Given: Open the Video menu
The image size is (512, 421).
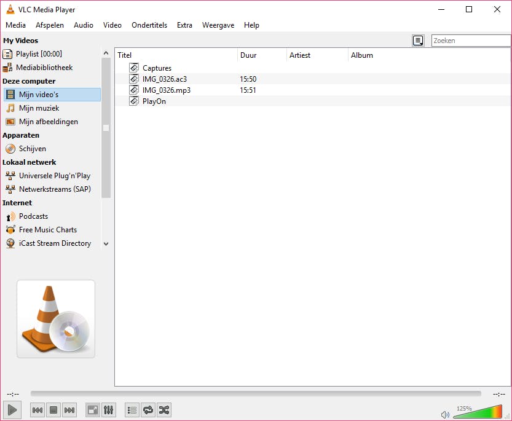Looking at the screenshot, I should coord(112,25).
